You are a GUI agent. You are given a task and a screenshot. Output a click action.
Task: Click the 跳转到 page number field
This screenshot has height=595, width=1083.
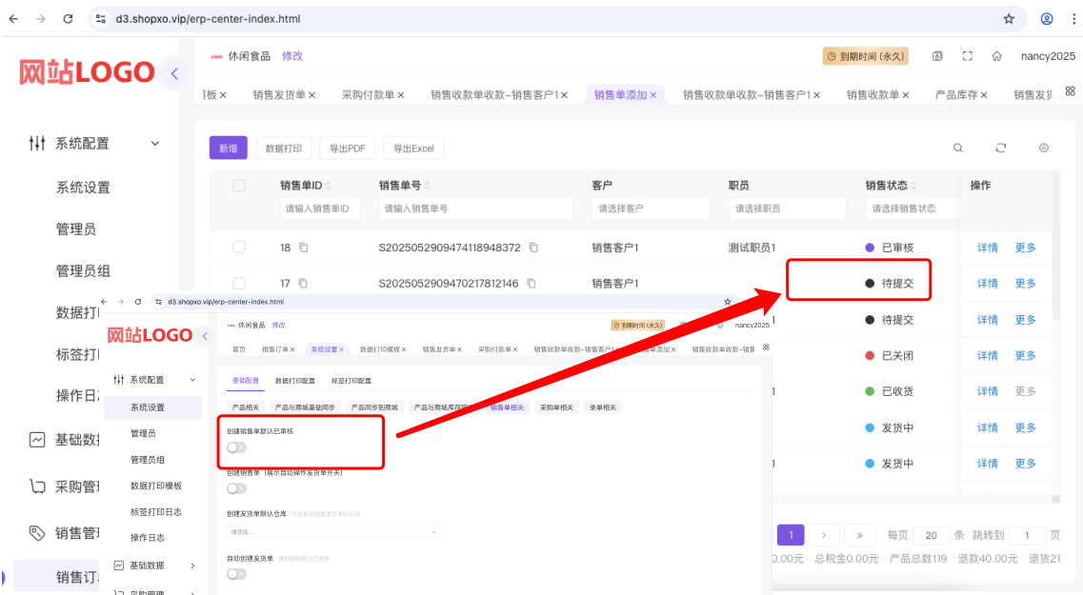(1027, 535)
